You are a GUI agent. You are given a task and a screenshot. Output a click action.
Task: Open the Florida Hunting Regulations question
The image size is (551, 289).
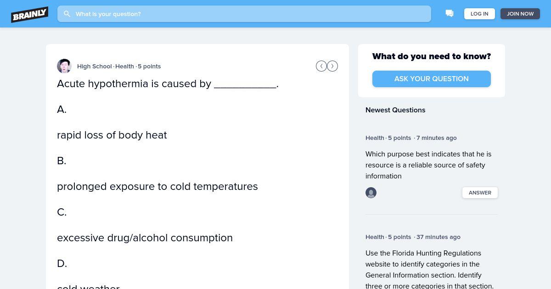430,270
